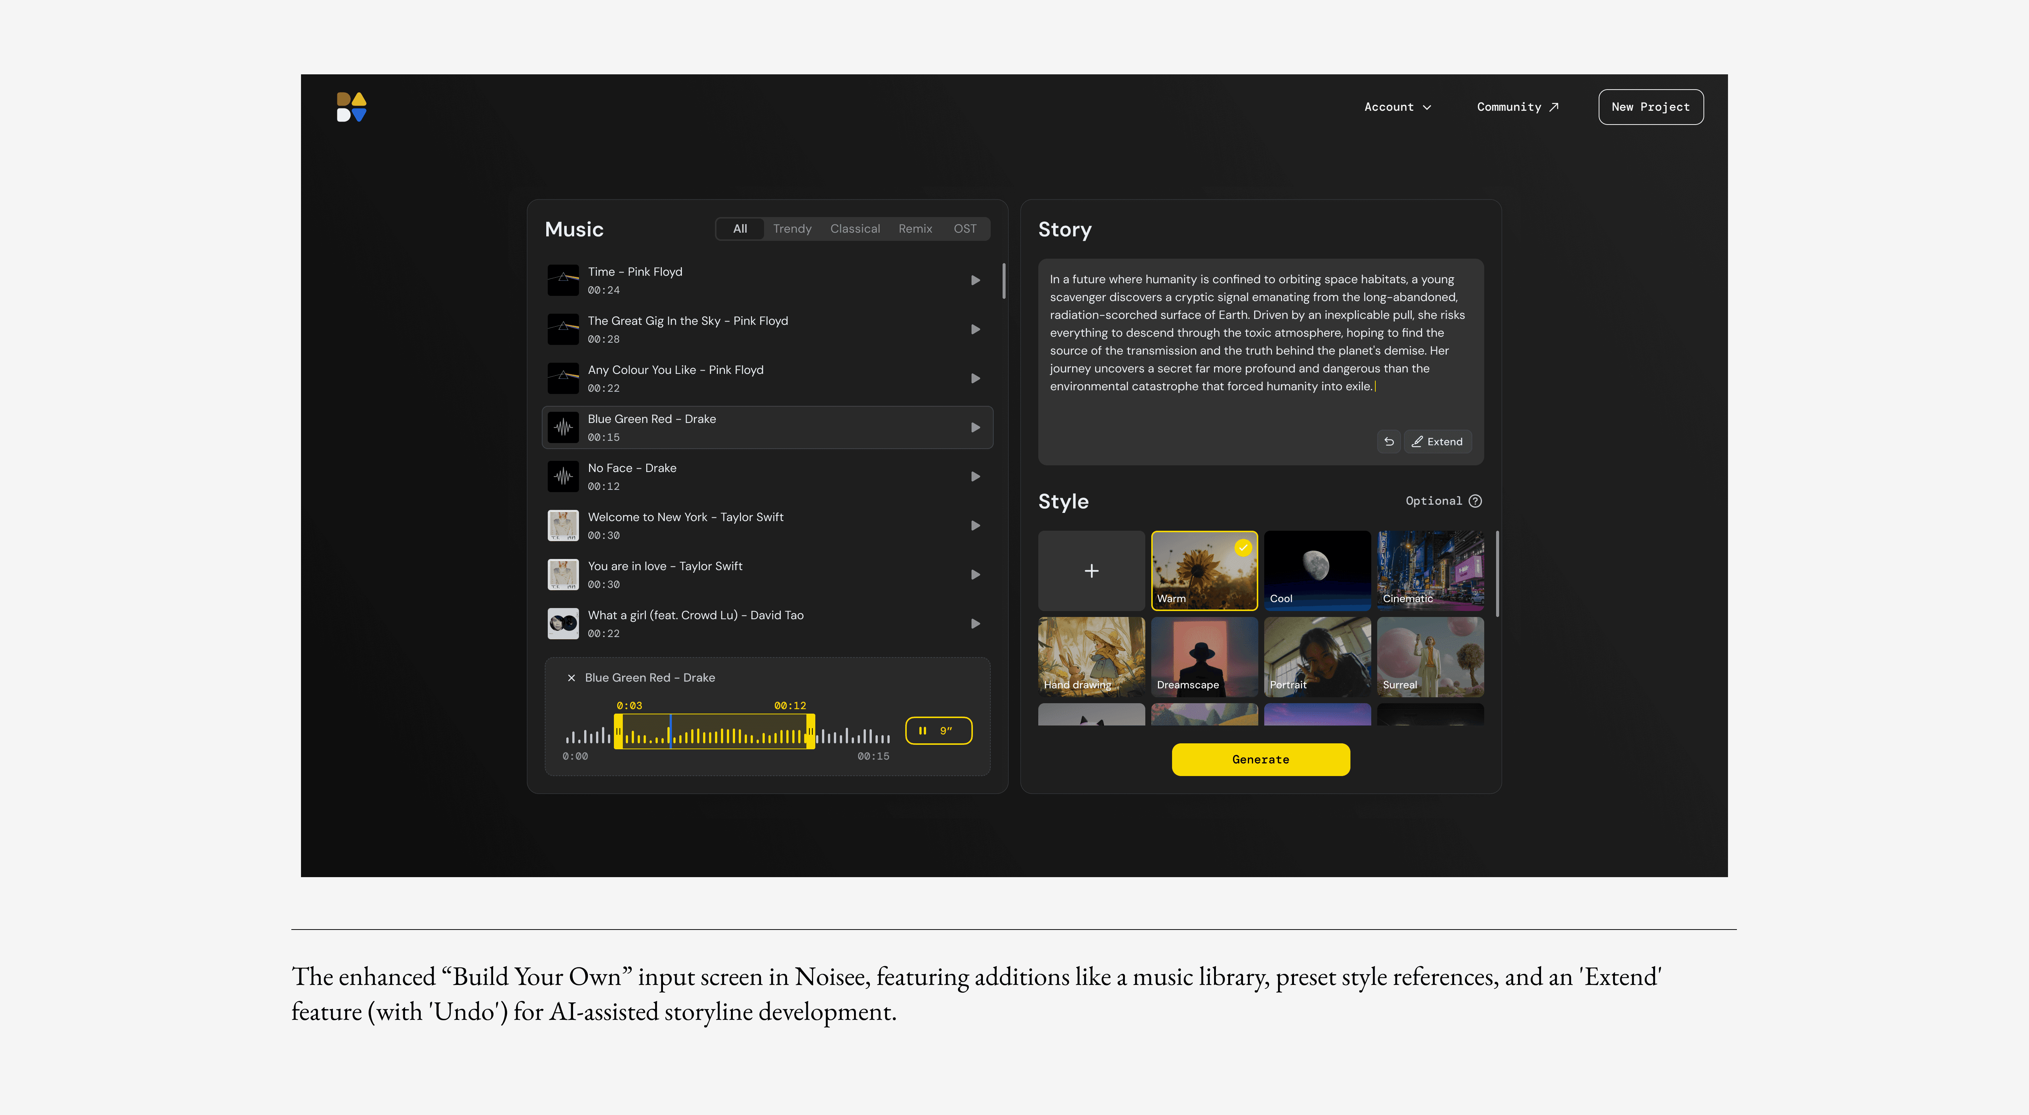Viewport: 2029px width, 1115px height.
Task: Click the Extend story button
Action: coord(1437,442)
